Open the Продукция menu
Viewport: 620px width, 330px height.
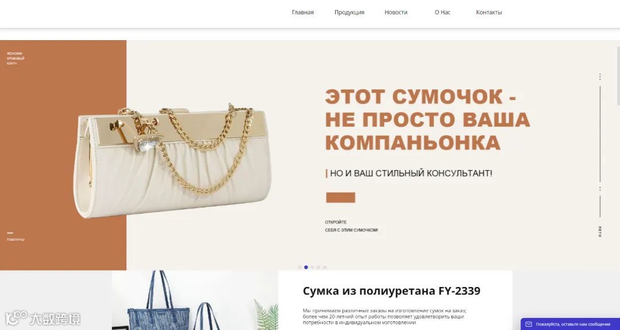pyautogui.click(x=349, y=12)
